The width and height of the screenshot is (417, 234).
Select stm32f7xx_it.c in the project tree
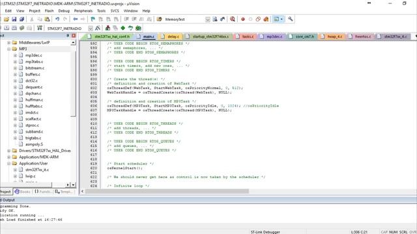pyautogui.click(x=37, y=170)
